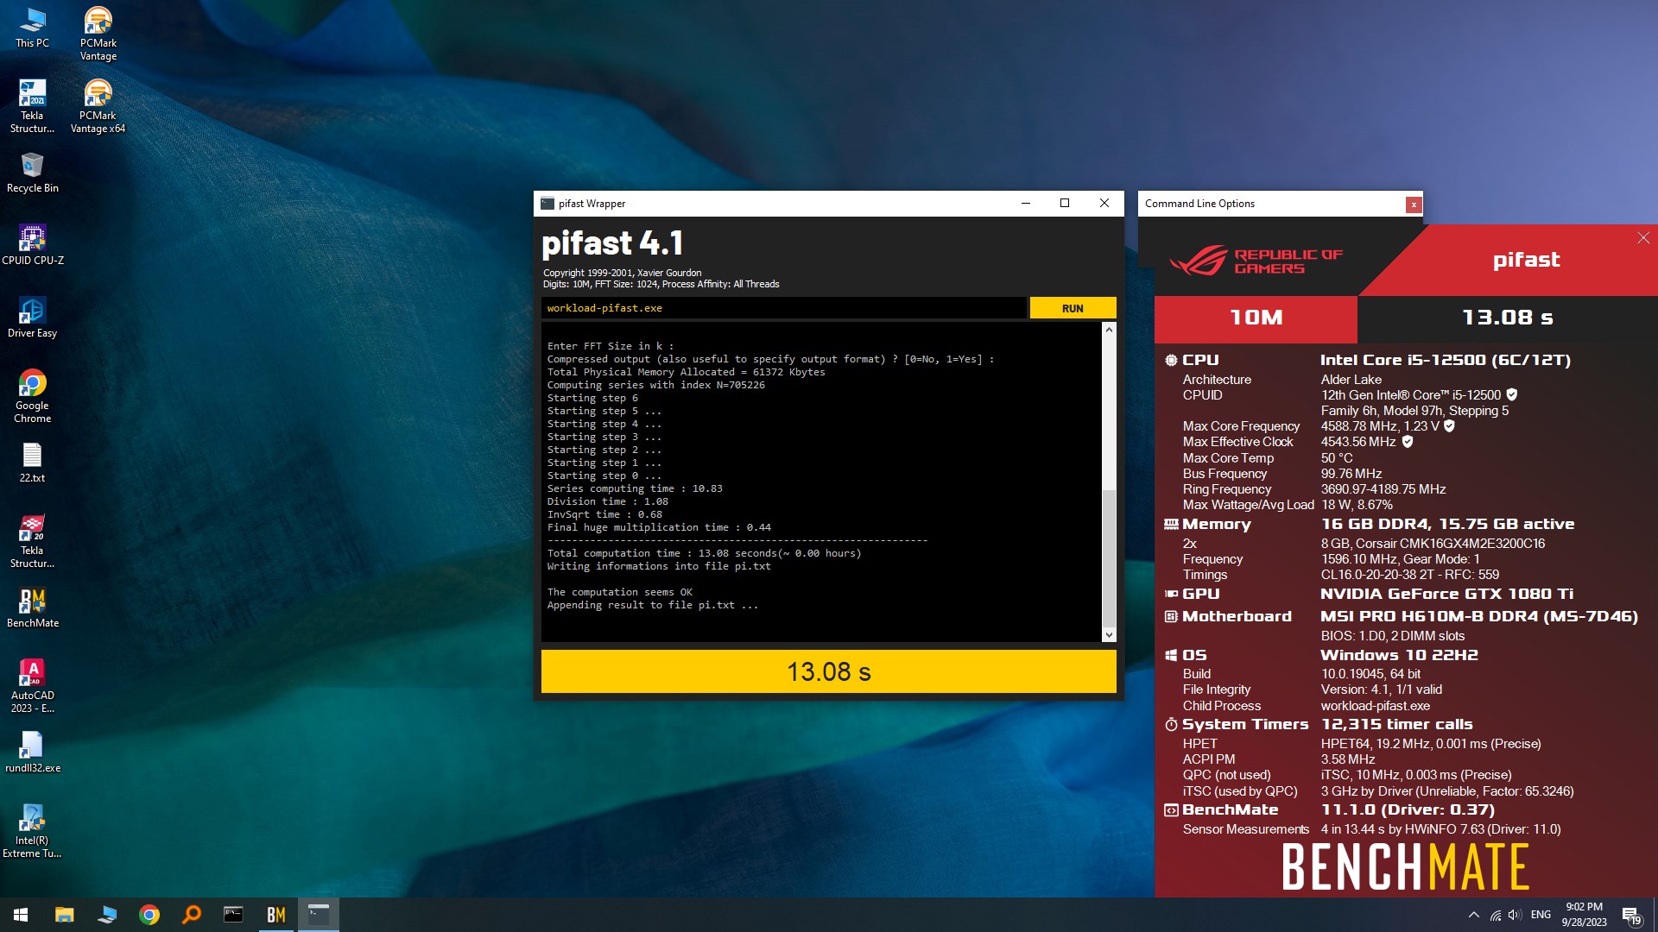Close the pifast Wrapper window
The image size is (1658, 932).
1104,204
